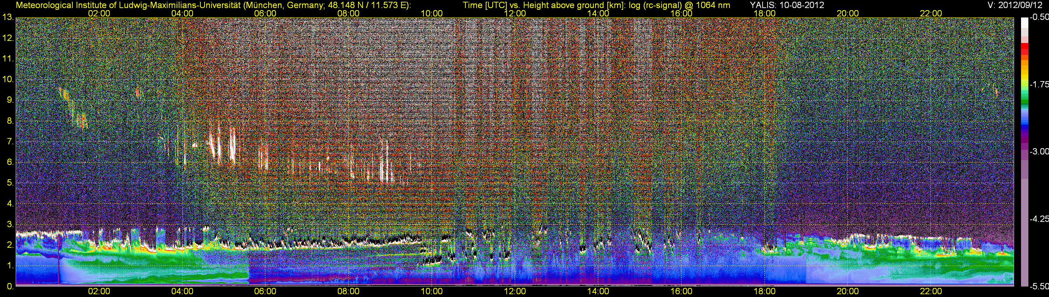Click the 5 km height axis label

point(10,183)
